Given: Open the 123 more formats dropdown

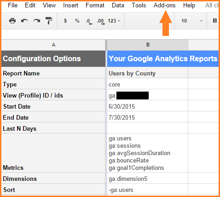Looking at the screenshot, I should coord(114,21).
